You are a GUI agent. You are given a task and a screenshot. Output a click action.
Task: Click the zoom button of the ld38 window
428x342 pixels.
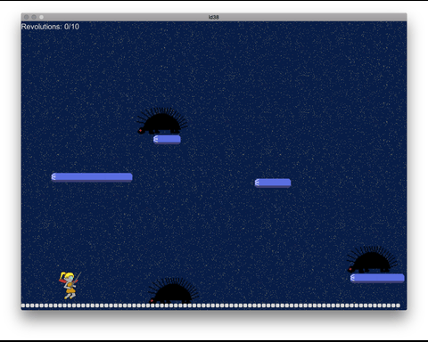click(x=41, y=17)
